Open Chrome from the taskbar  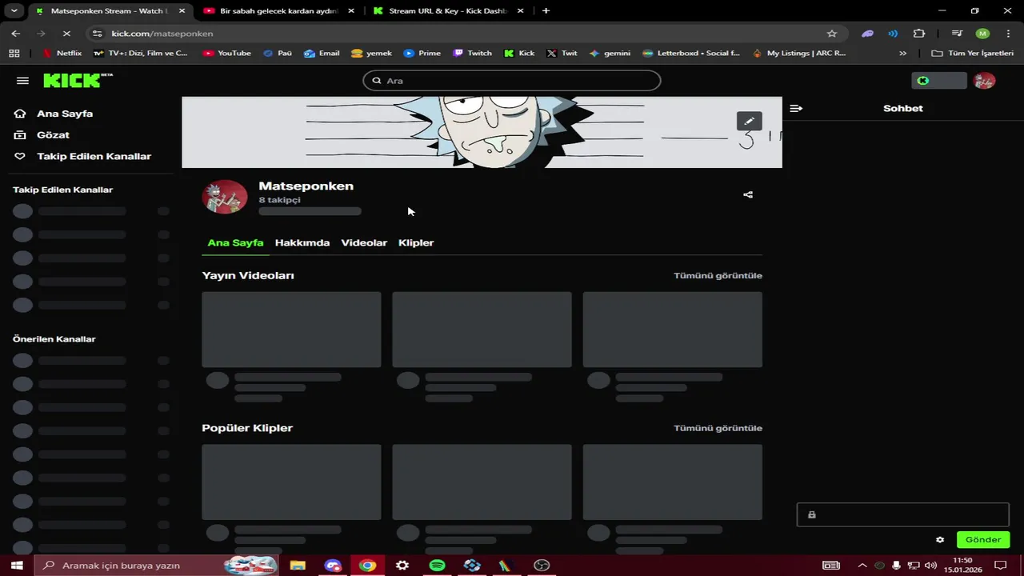click(x=367, y=566)
